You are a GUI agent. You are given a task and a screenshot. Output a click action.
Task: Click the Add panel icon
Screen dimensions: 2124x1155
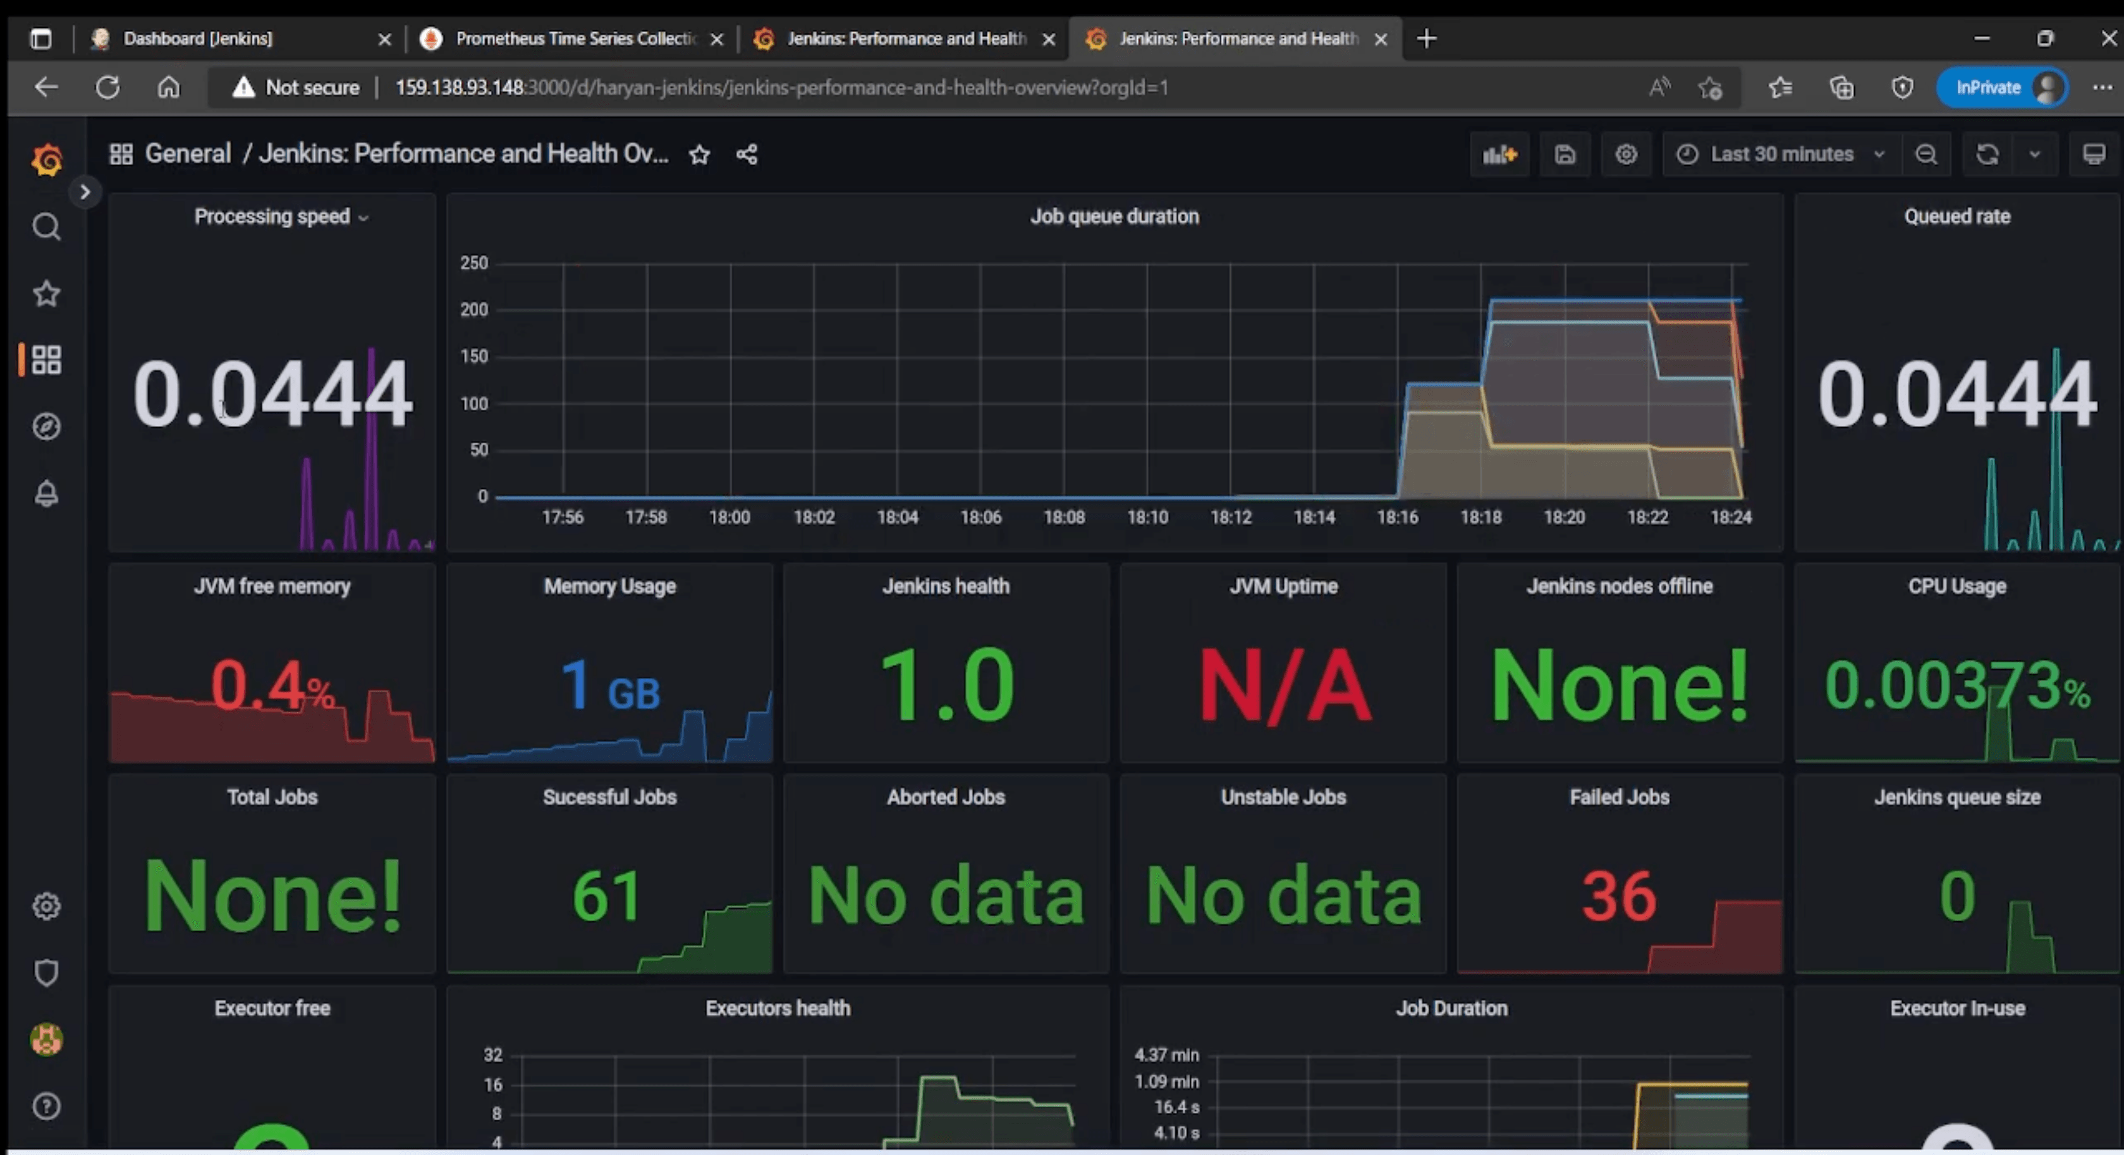click(x=1499, y=154)
